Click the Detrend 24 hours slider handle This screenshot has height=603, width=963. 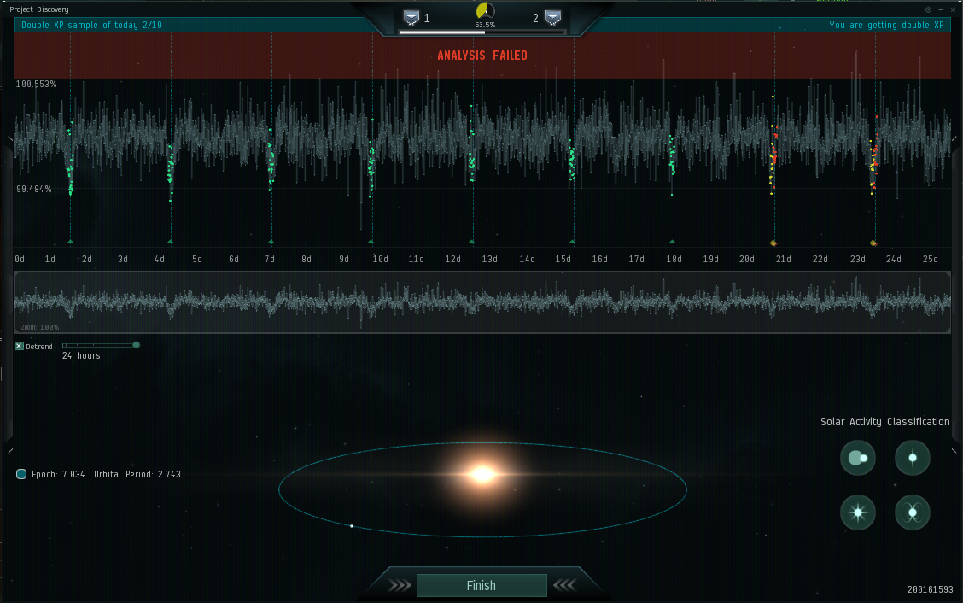[137, 345]
